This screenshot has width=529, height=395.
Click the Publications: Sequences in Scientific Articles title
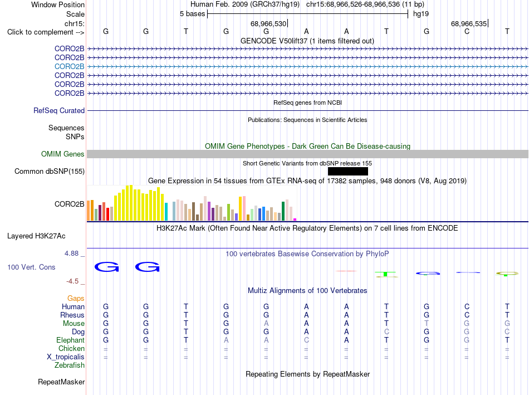coord(307,120)
